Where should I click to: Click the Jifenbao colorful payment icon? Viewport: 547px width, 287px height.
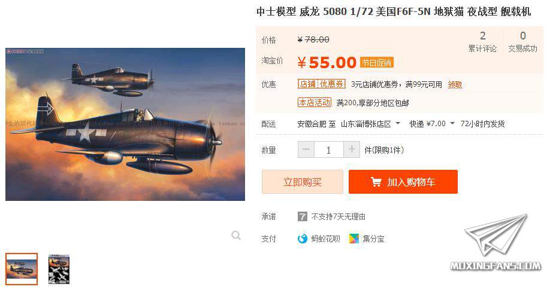(353, 239)
